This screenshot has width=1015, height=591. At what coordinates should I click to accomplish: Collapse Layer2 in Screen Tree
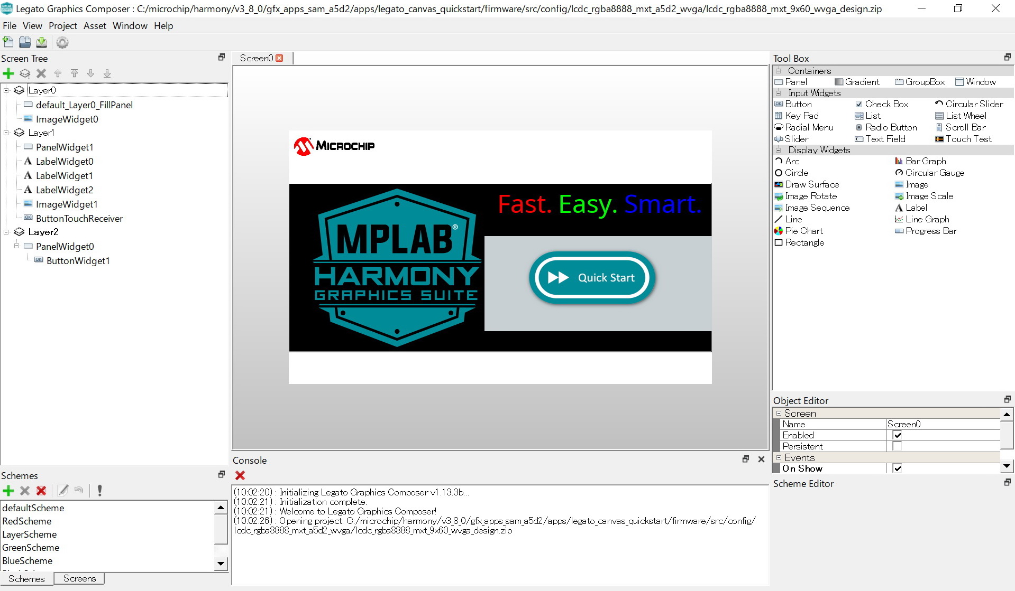[6, 232]
